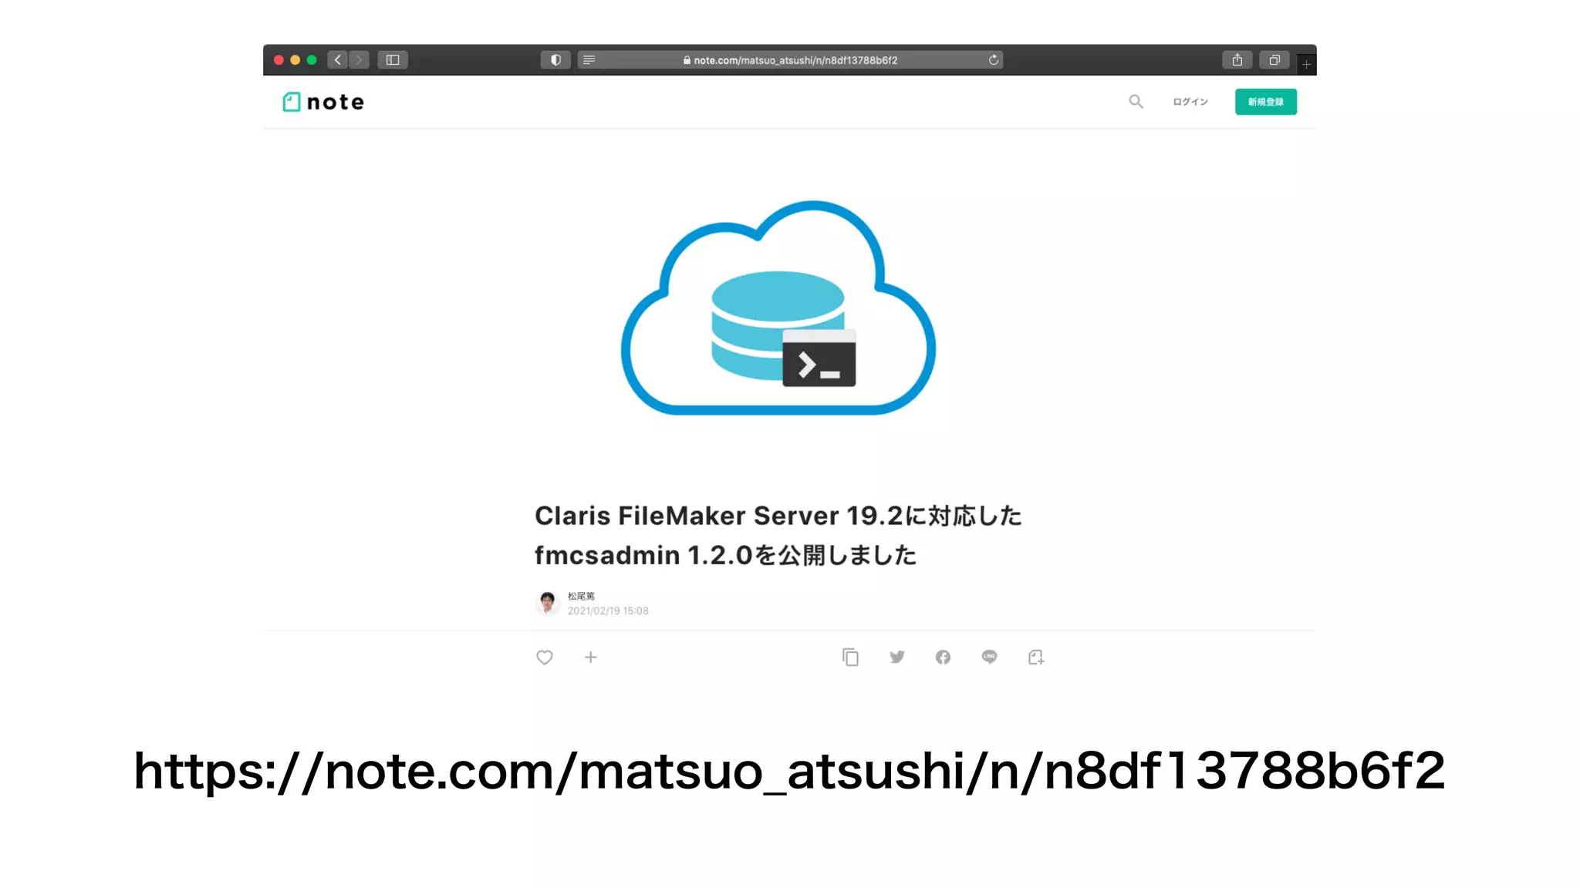Click the Safari back navigation arrow
The width and height of the screenshot is (1580, 888).
337,60
